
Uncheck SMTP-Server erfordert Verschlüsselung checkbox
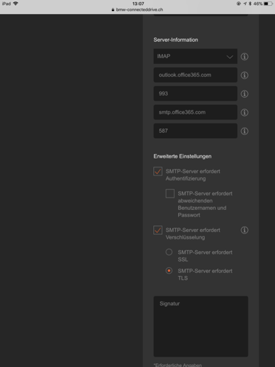tap(158, 230)
